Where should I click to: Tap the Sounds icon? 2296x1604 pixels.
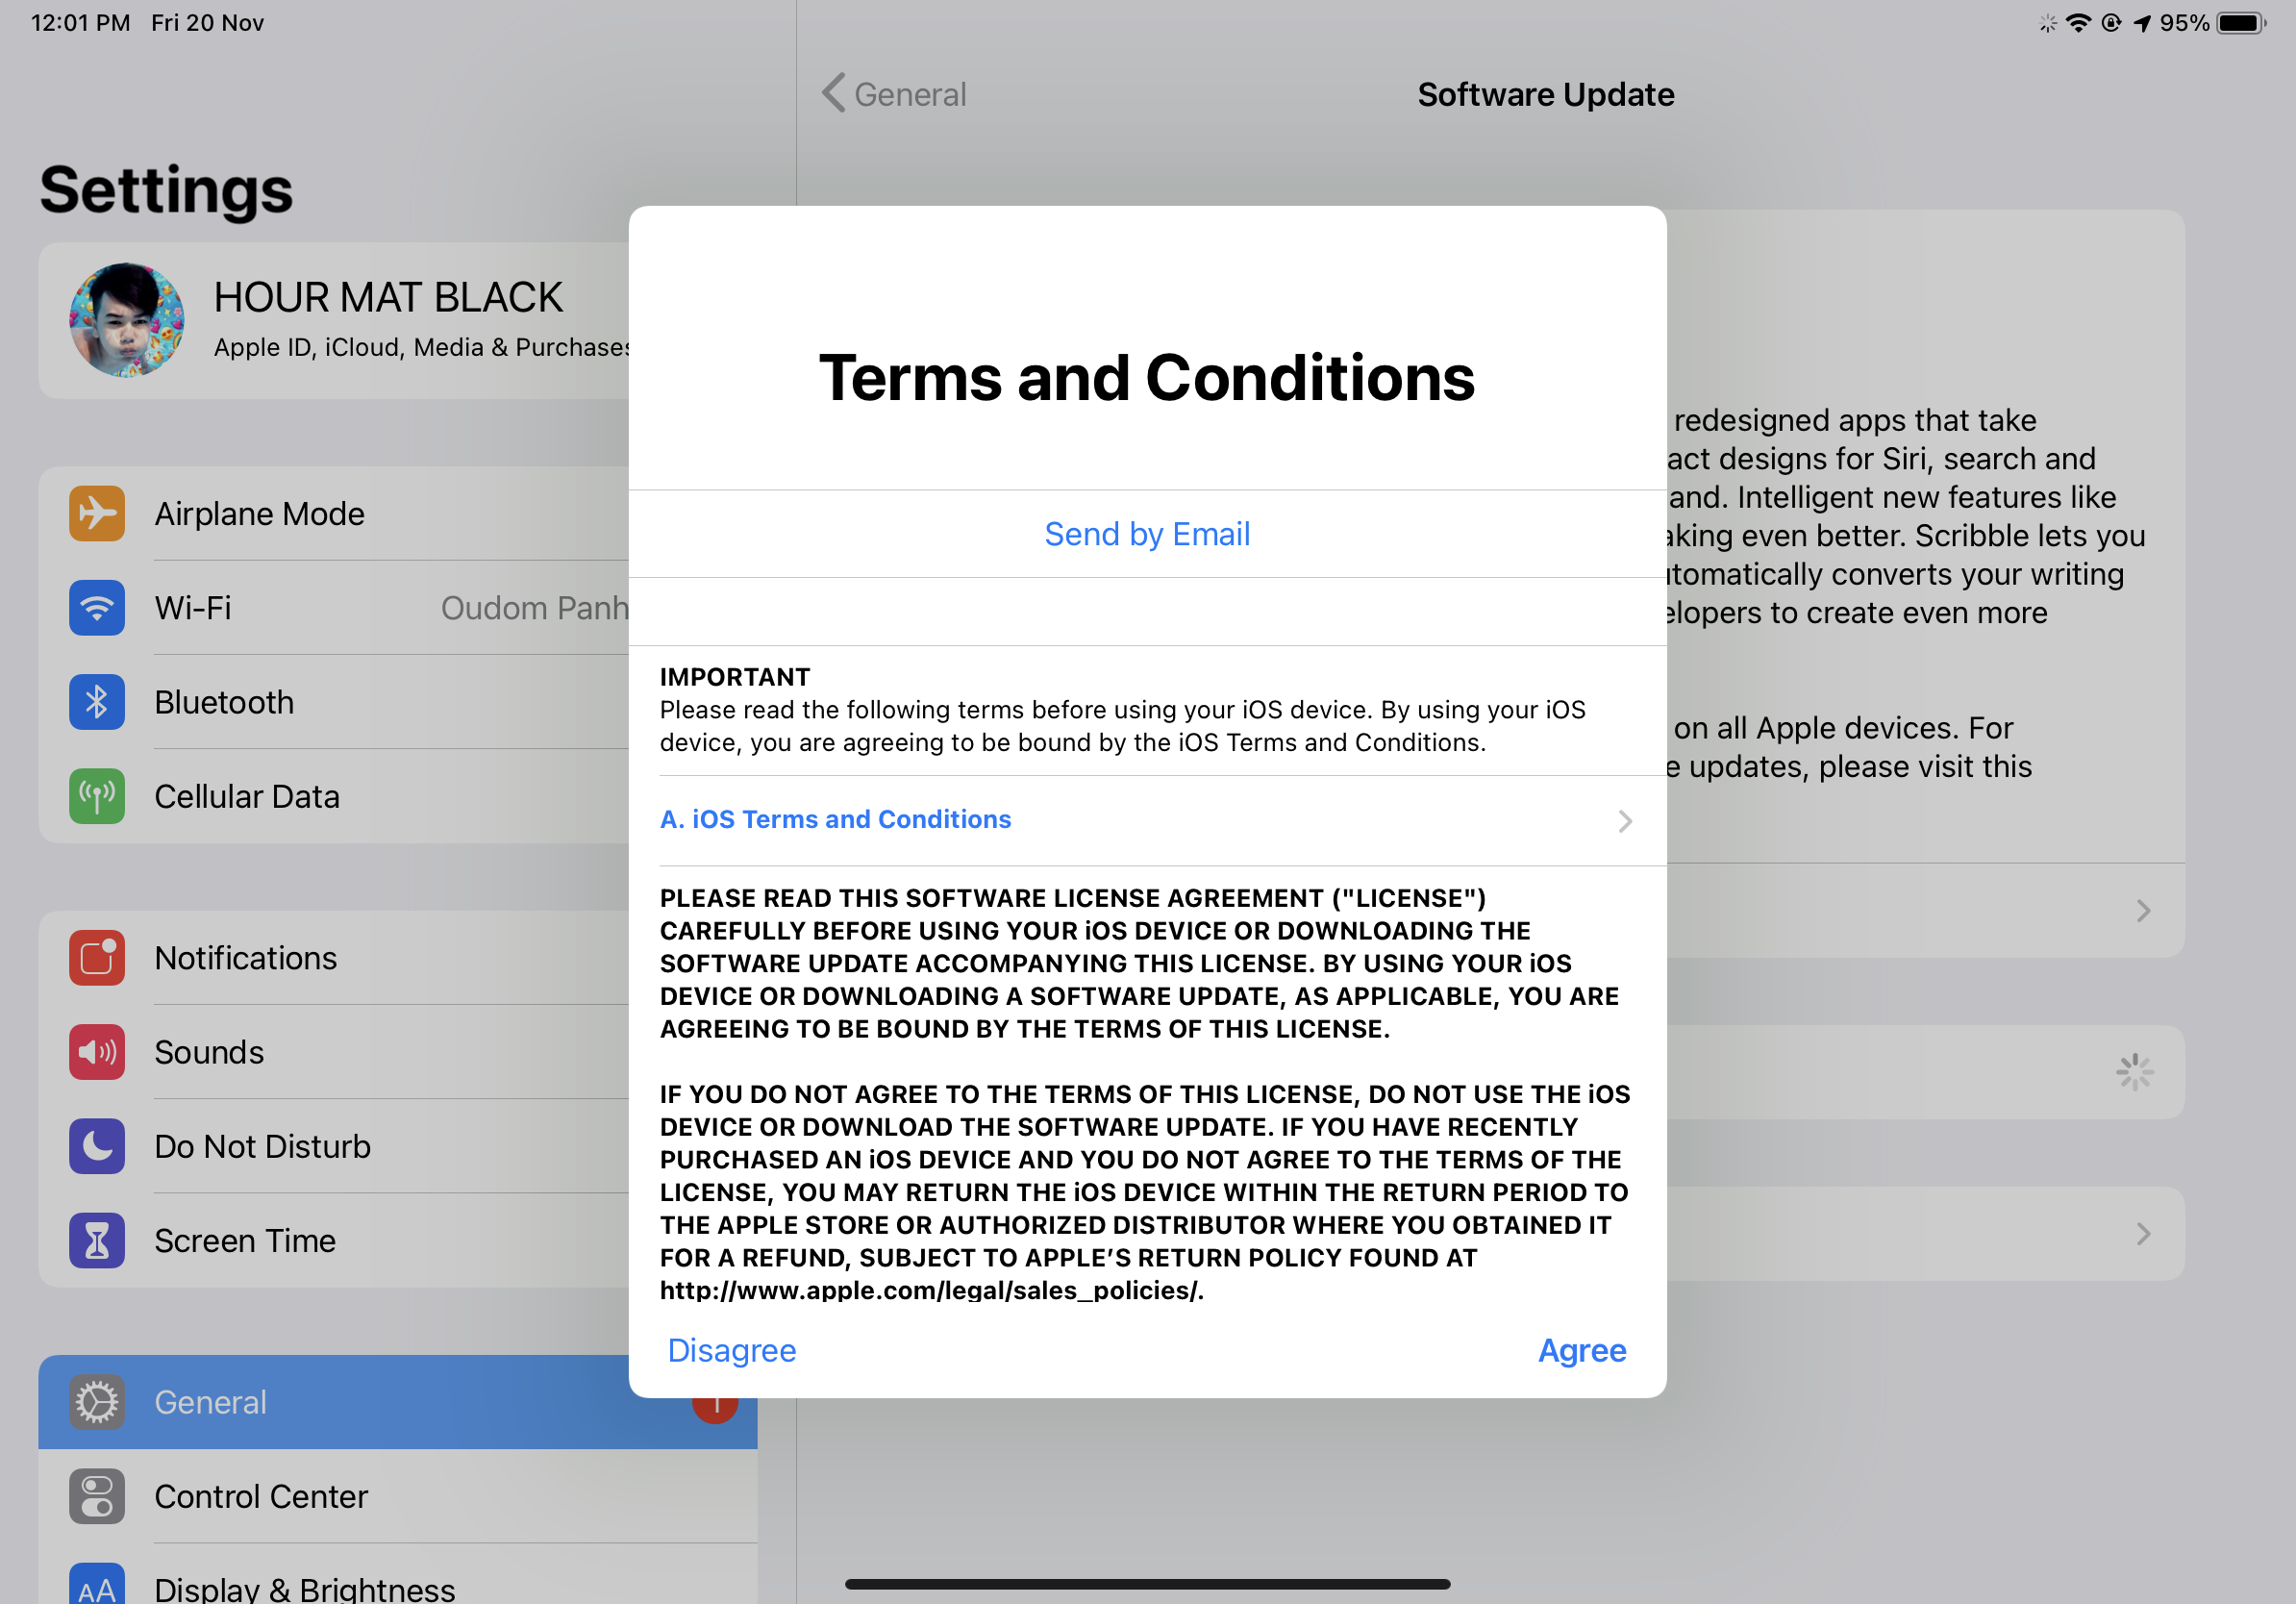94,1052
